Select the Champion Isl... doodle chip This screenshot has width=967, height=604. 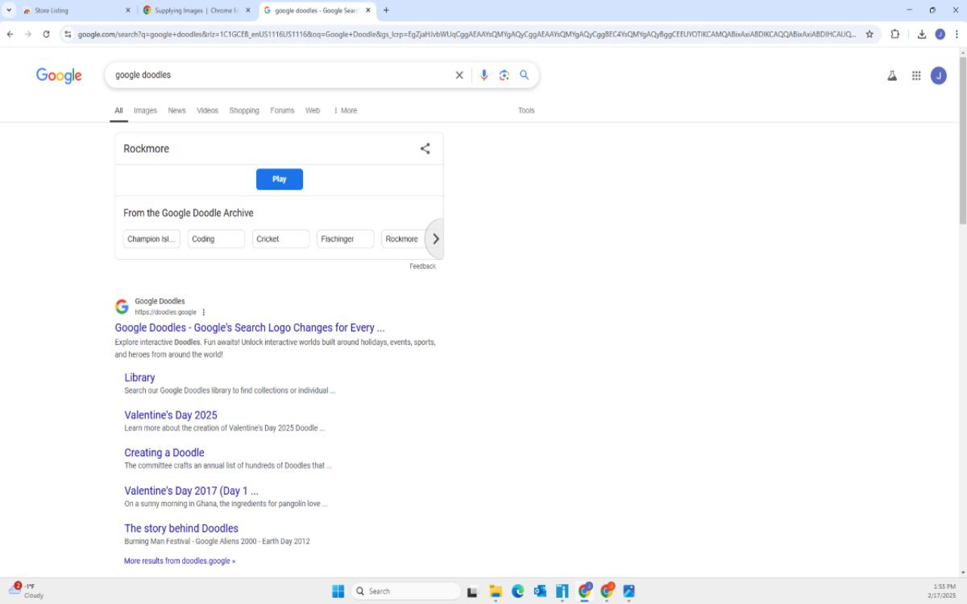pos(152,239)
